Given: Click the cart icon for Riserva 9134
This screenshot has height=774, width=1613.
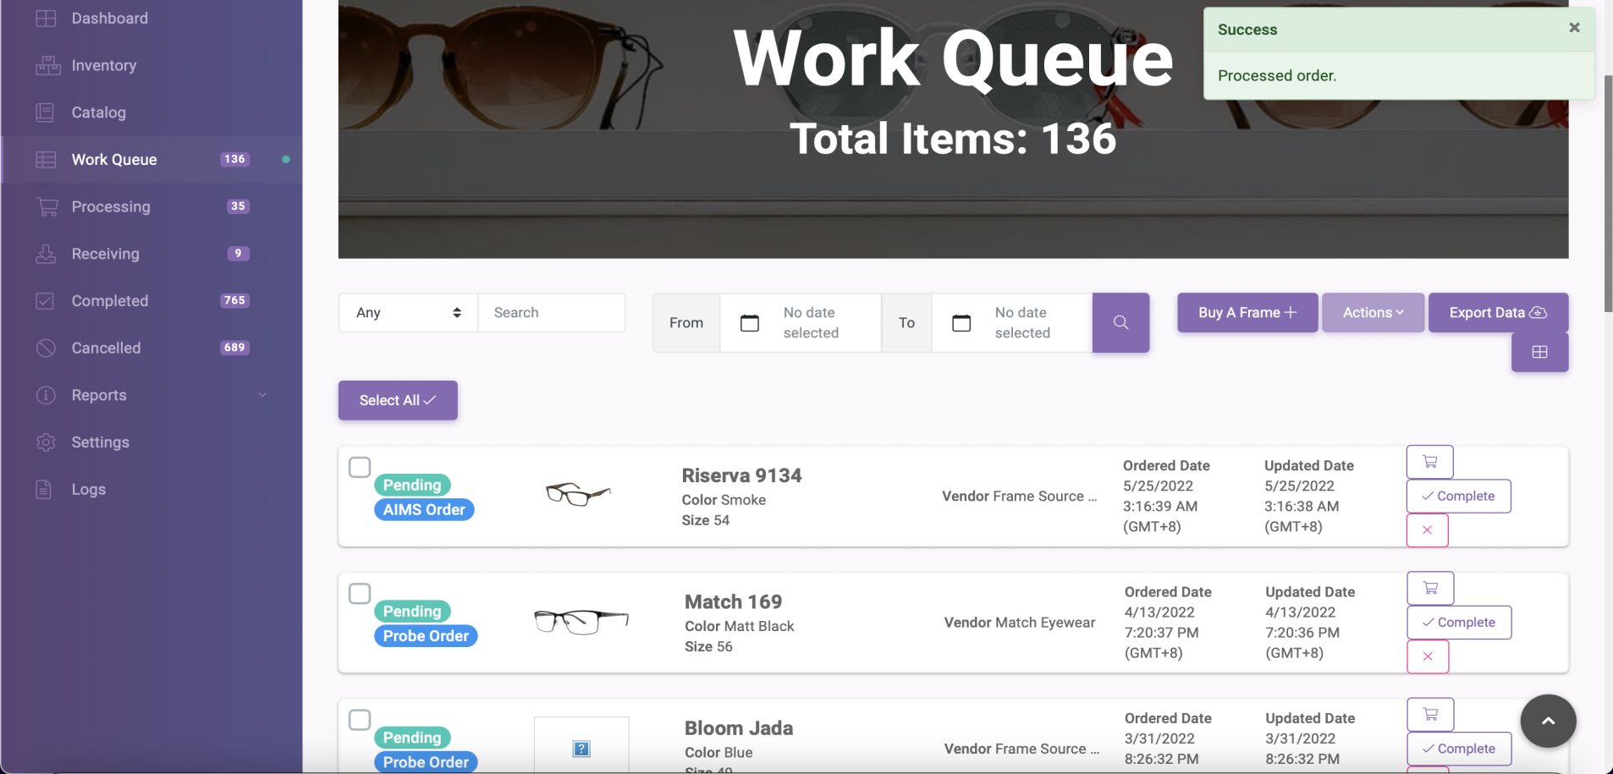Looking at the screenshot, I should point(1429,462).
